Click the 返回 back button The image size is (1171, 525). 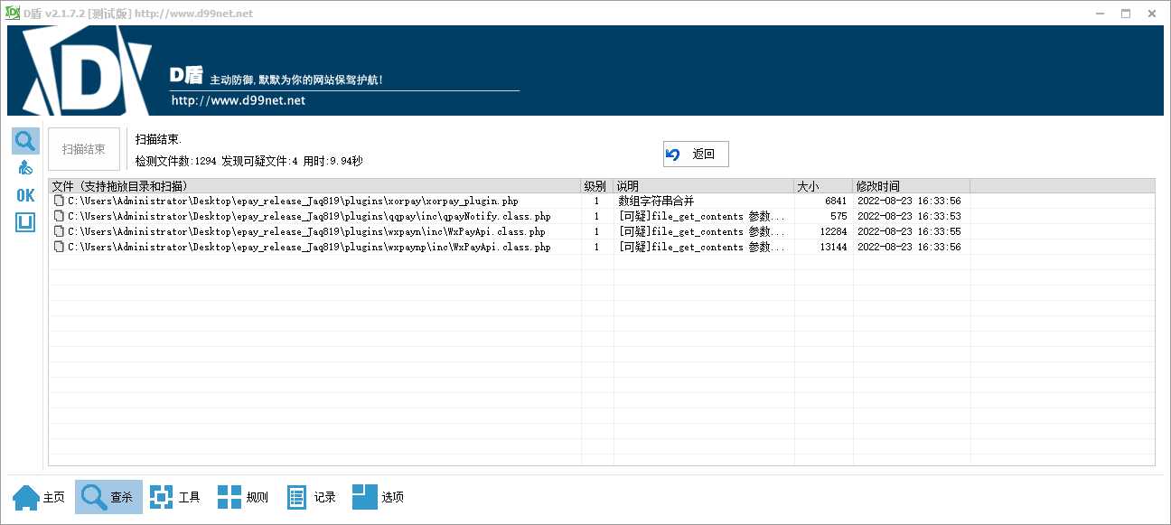click(x=696, y=155)
